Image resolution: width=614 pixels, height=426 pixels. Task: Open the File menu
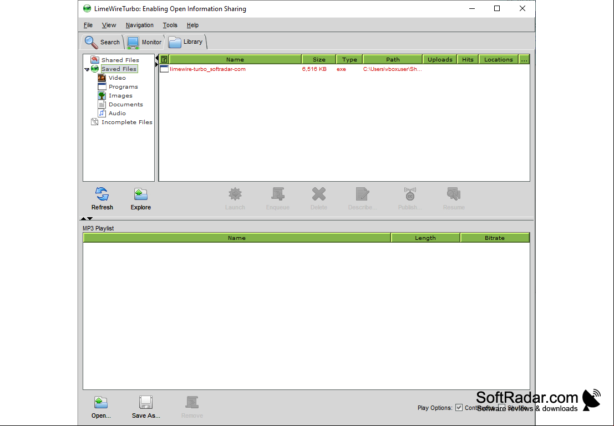coord(88,25)
